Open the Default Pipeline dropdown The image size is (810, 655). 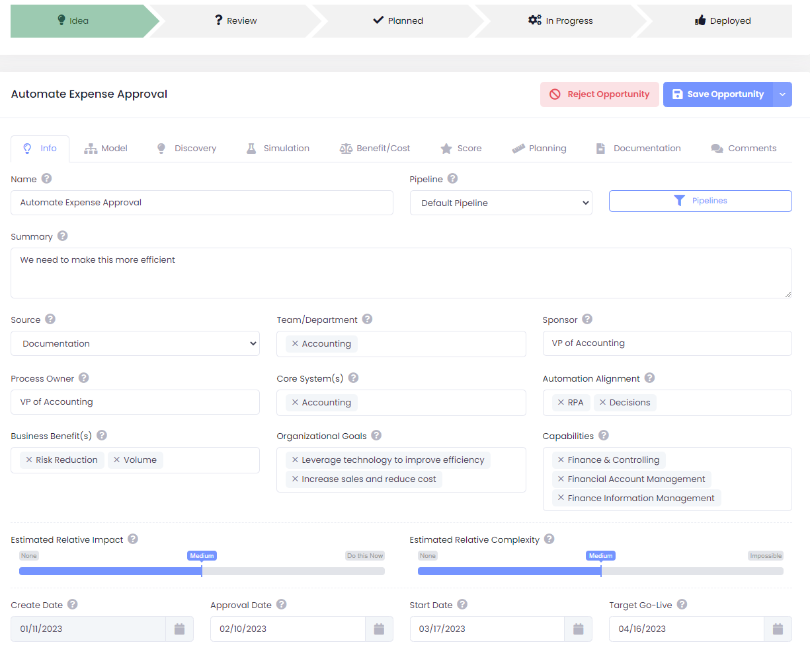[x=501, y=203]
